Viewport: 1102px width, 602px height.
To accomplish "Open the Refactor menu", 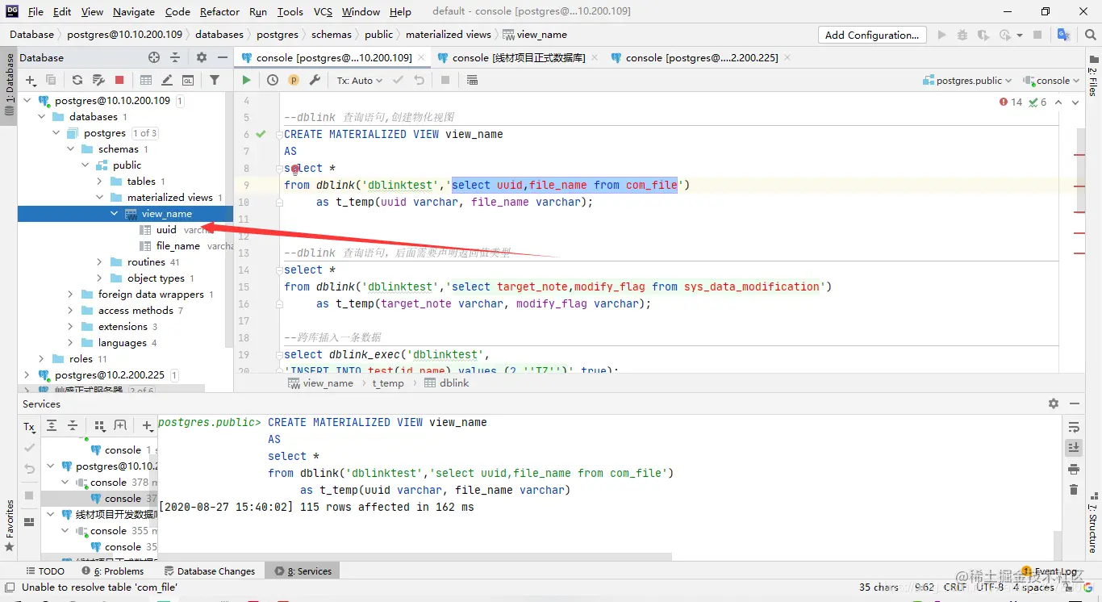I will coord(219,11).
